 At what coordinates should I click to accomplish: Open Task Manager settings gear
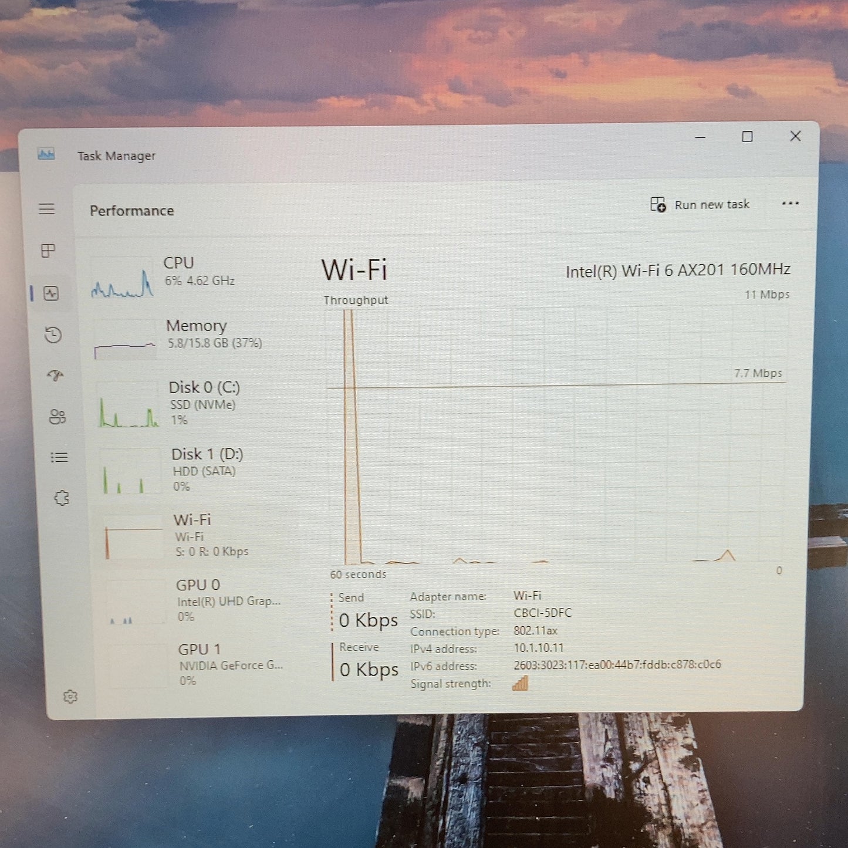(70, 697)
